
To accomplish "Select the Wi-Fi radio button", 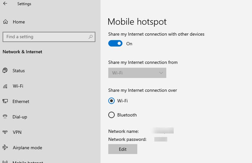I will [x=111, y=101].
